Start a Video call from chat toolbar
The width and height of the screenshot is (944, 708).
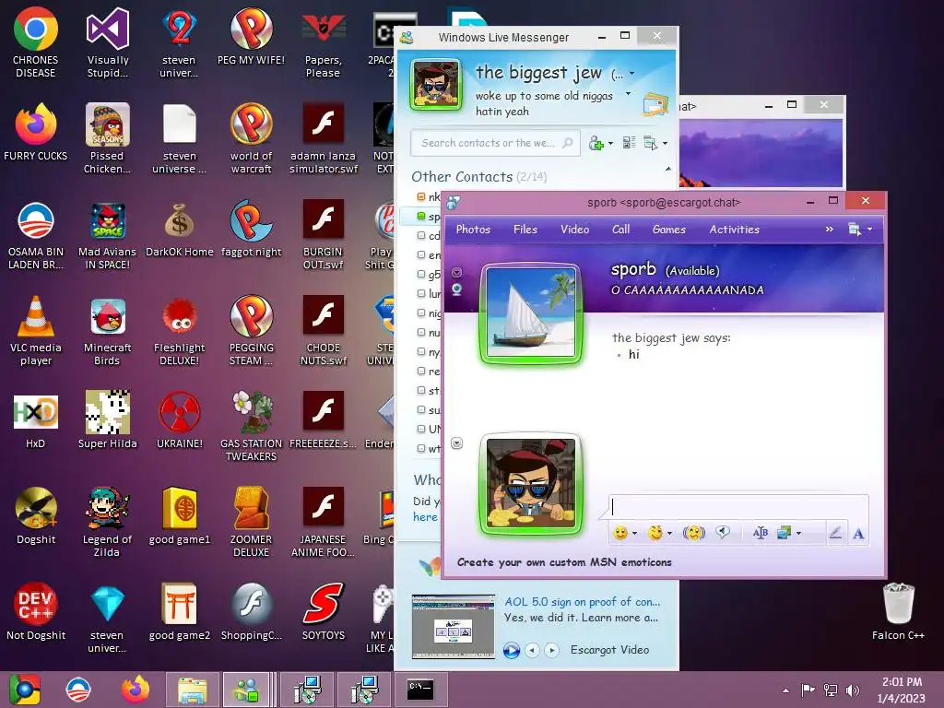(x=574, y=230)
